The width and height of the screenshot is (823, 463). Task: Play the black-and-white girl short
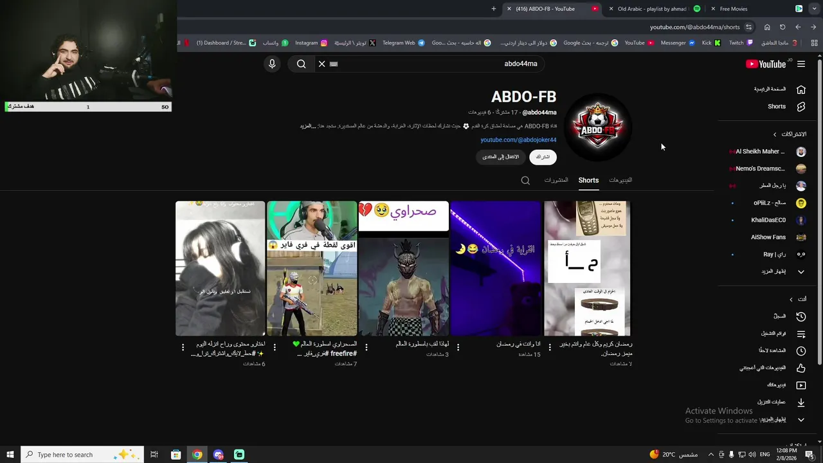tap(220, 268)
